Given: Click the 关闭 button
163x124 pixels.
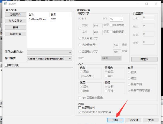Looking at the screenshot, I should (x=151, y=120).
